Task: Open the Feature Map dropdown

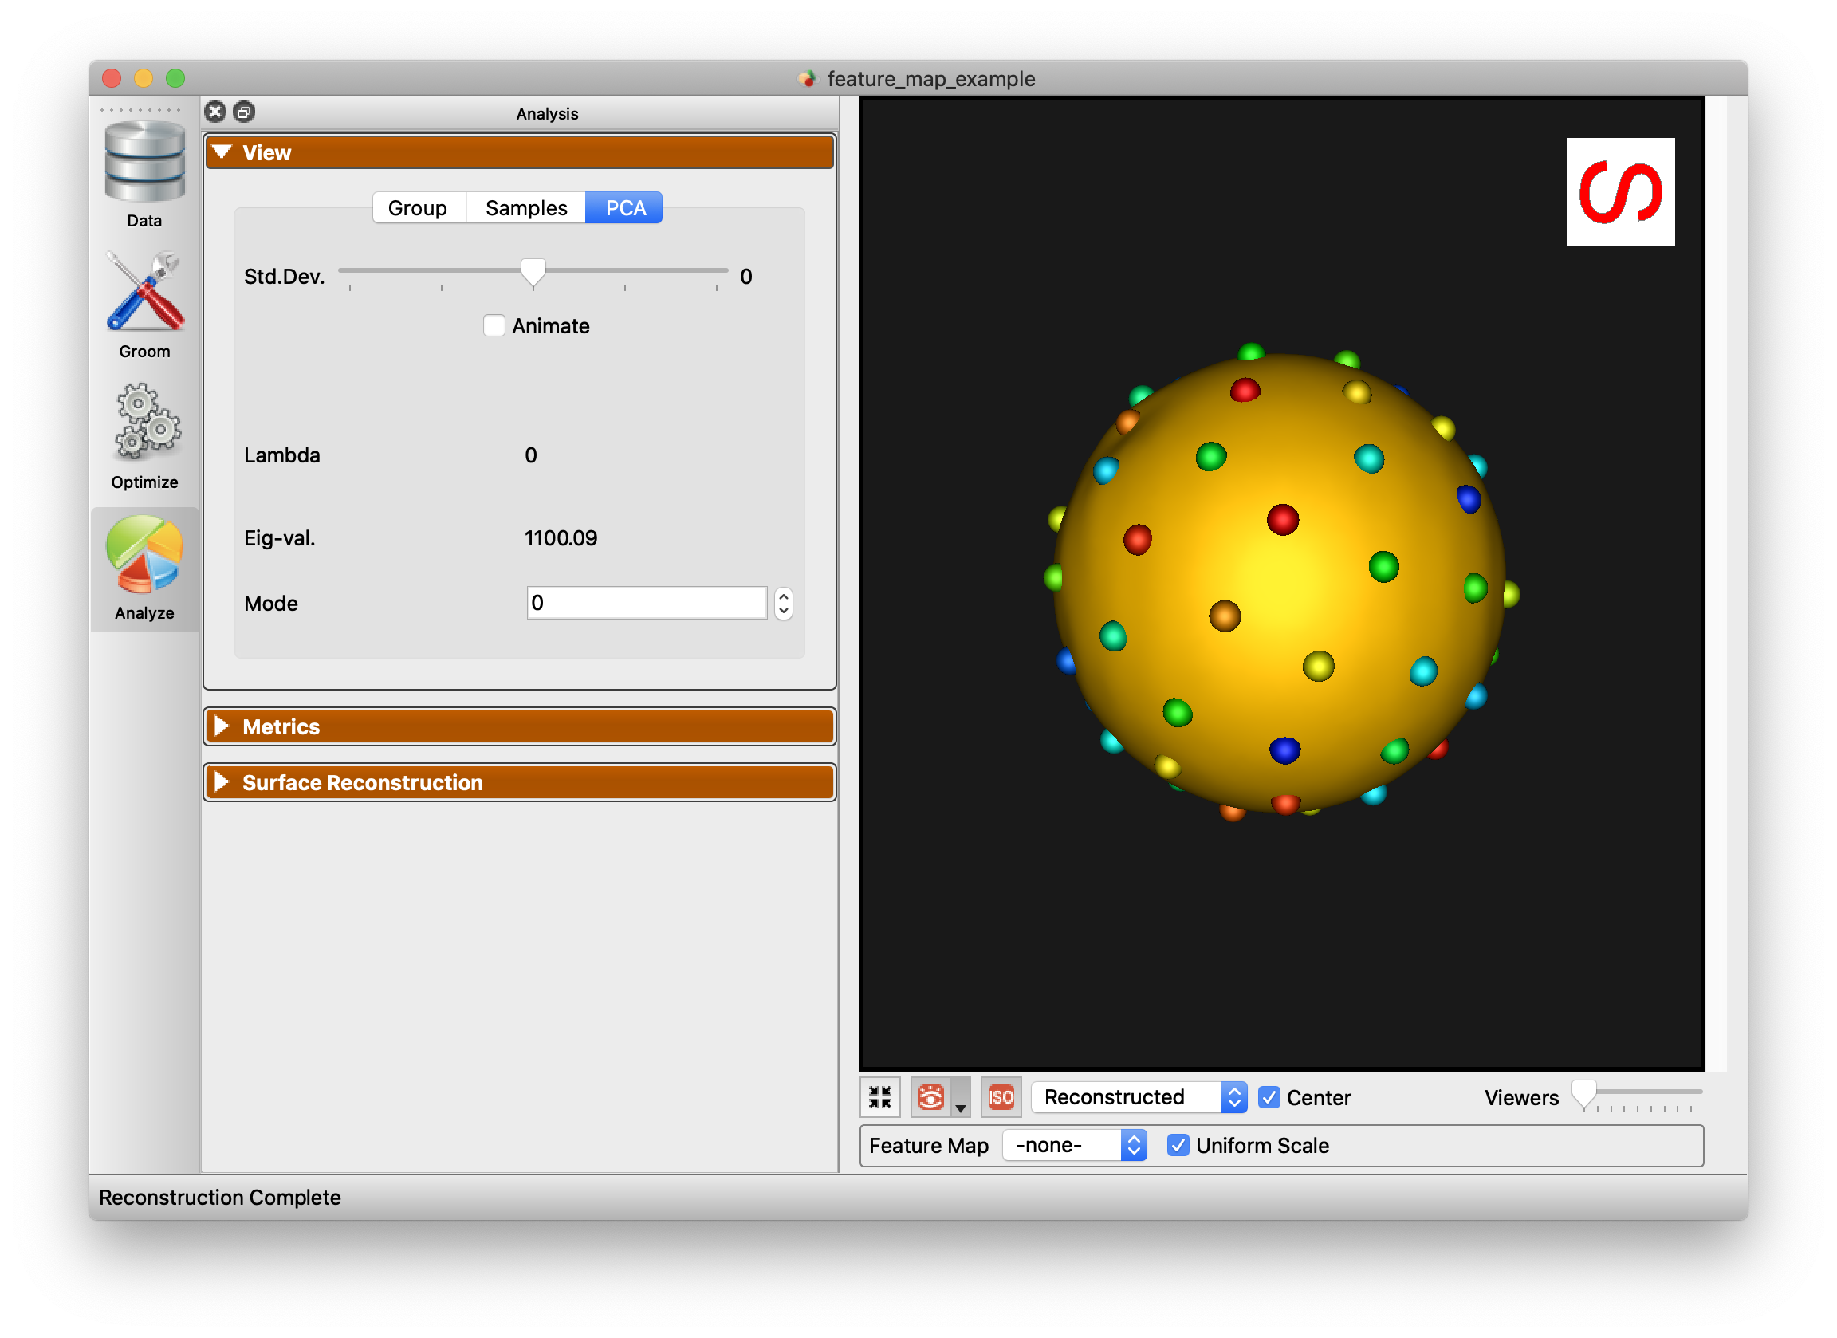Action: (1074, 1145)
